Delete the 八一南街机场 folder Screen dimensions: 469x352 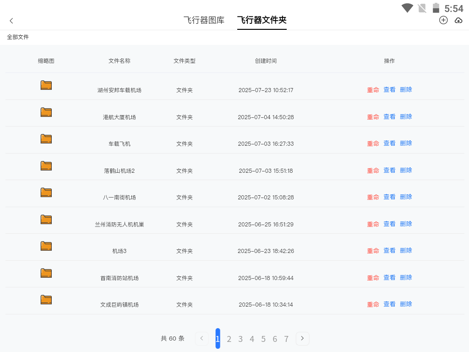pos(406,197)
